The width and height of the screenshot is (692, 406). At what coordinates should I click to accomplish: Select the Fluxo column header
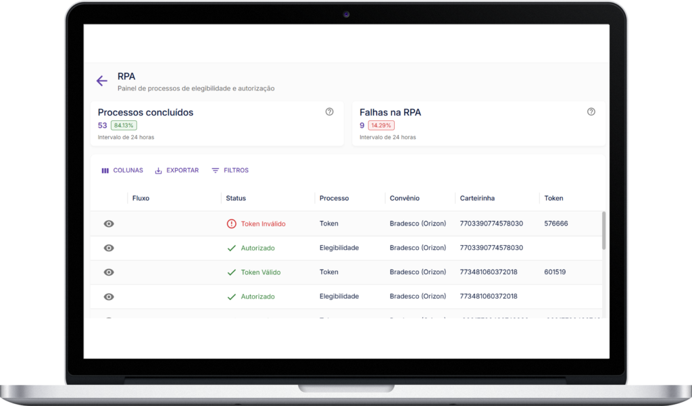click(141, 198)
